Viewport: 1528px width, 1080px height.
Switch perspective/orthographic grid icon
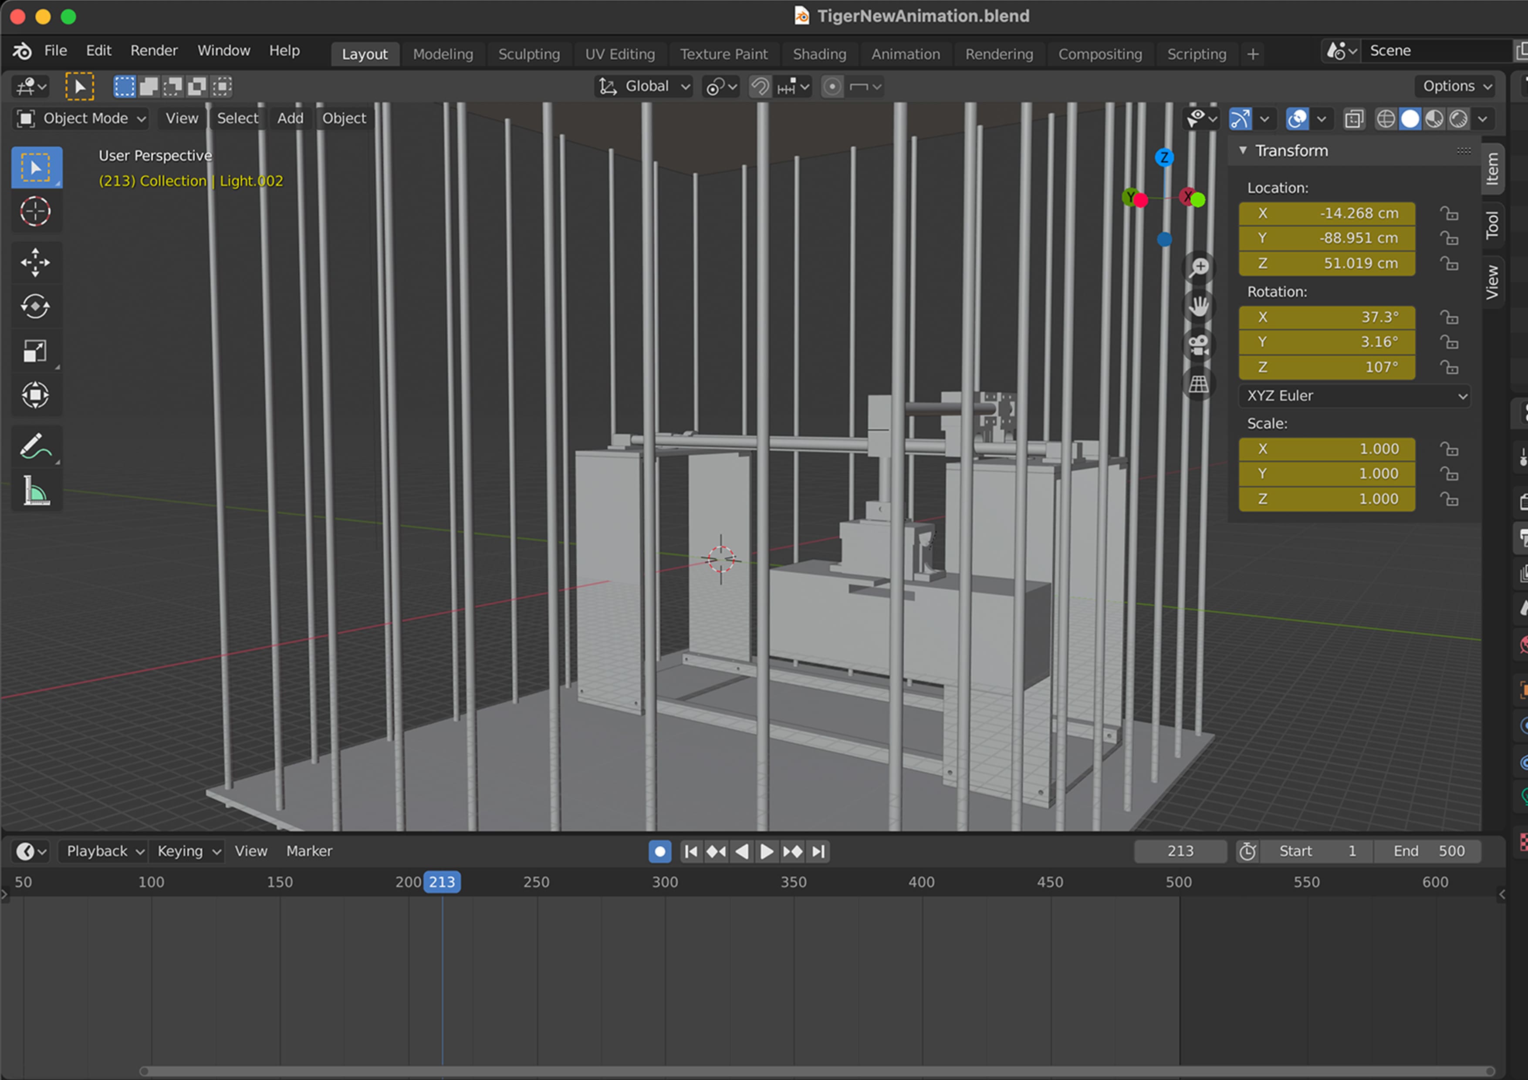1199,383
